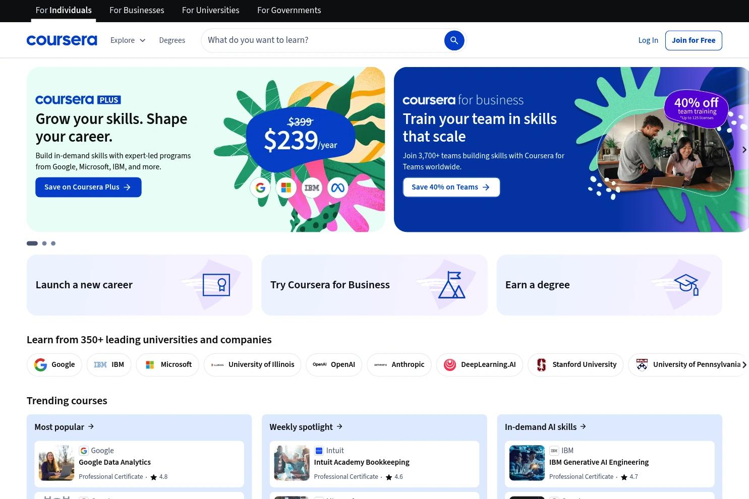Image resolution: width=749 pixels, height=499 pixels.
Task: Choose the University of Illinois partner chip
Action: [x=252, y=364]
